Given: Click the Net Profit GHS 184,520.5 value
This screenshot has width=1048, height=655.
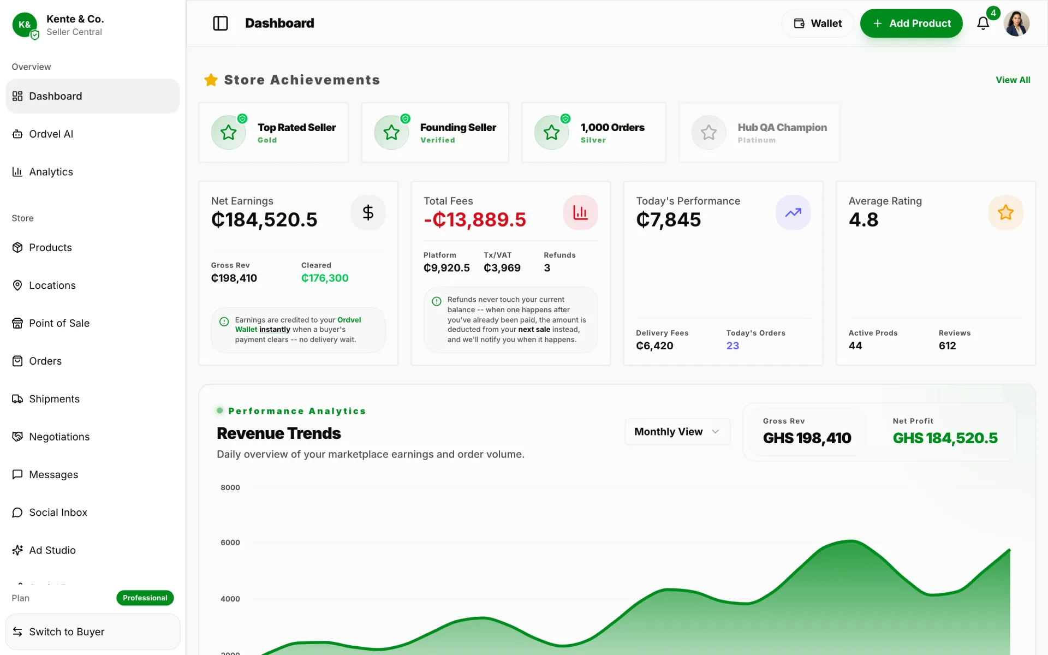Looking at the screenshot, I should tap(945, 438).
